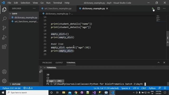Screen dimensions: 169x95
Task: Expand the terminal side chevron
Action: pos(41,68)
